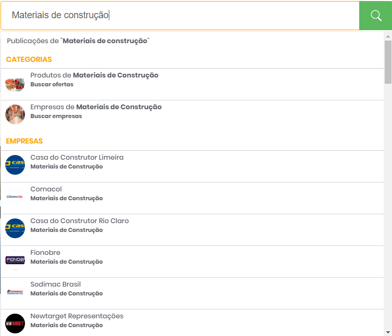Click the Empresas category store thumbnail
The width and height of the screenshot is (392, 336).
[15, 114]
